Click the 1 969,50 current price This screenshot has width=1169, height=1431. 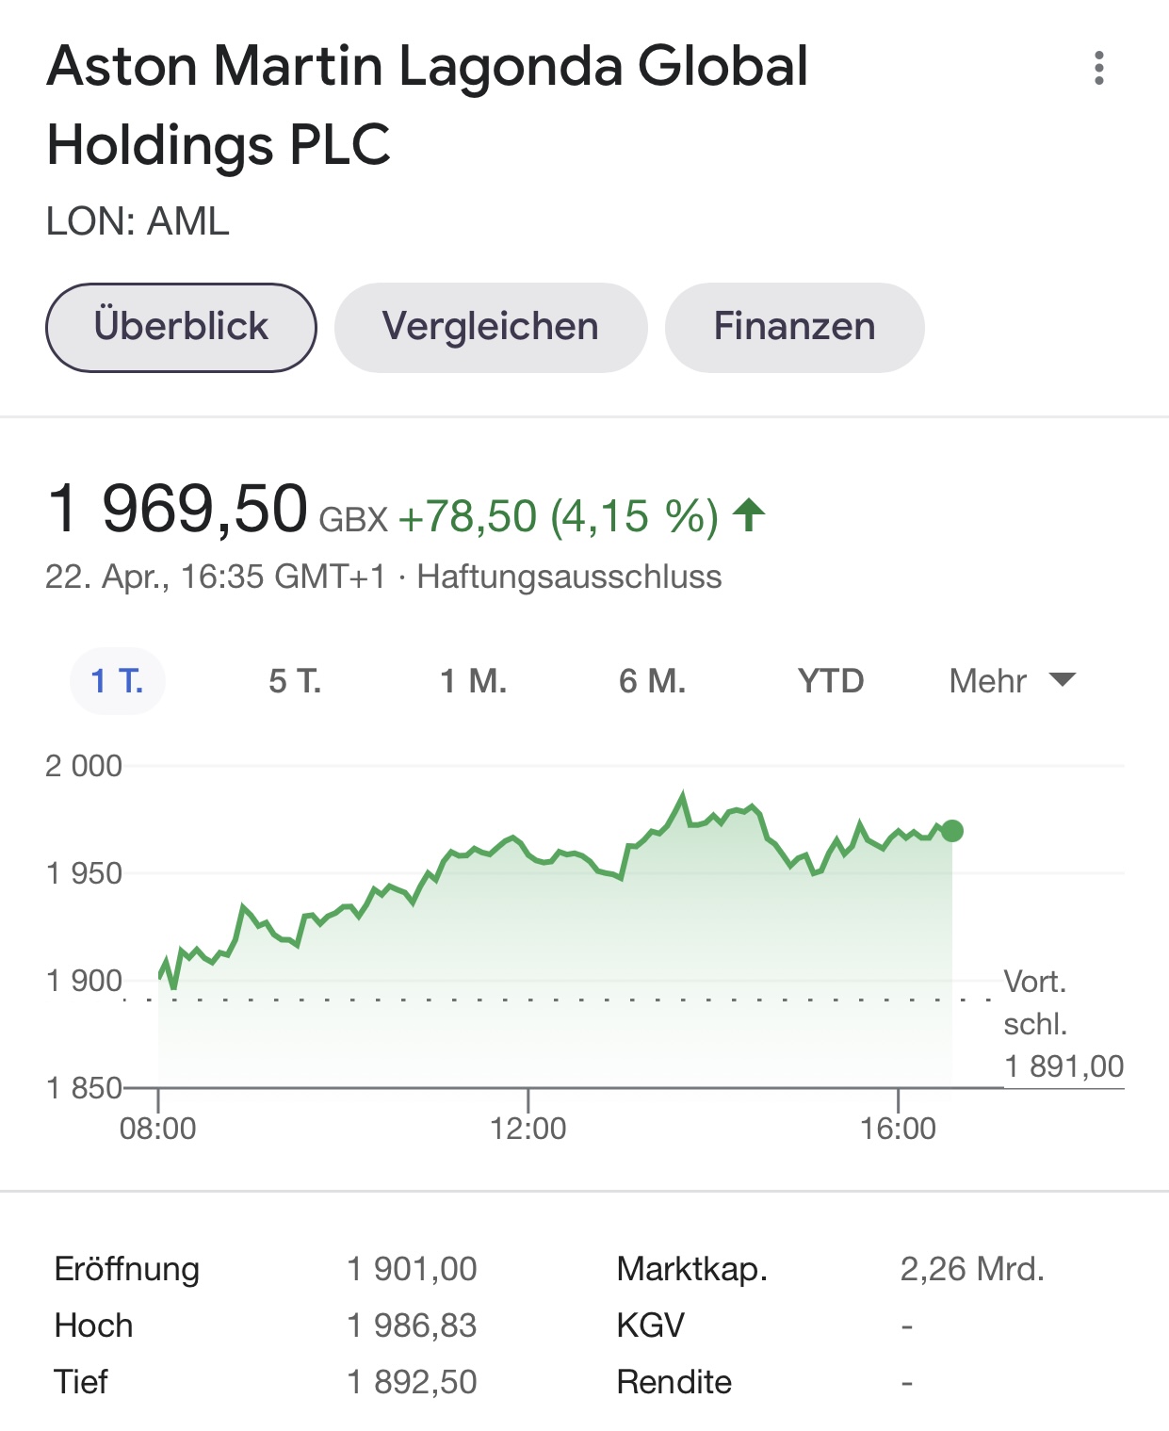pyautogui.click(x=178, y=510)
